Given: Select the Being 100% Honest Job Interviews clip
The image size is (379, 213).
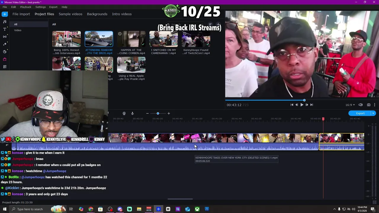Looking at the screenshot, I should [x=66, y=39].
